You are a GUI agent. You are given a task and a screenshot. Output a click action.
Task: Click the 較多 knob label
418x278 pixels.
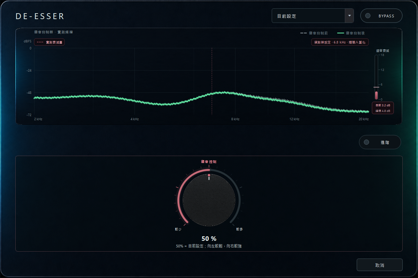pyautogui.click(x=239, y=229)
